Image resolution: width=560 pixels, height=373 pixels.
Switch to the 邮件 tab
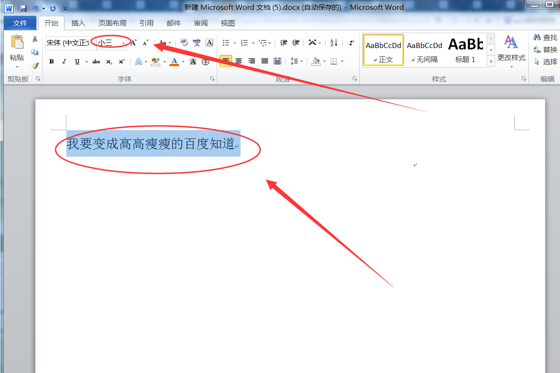174,23
